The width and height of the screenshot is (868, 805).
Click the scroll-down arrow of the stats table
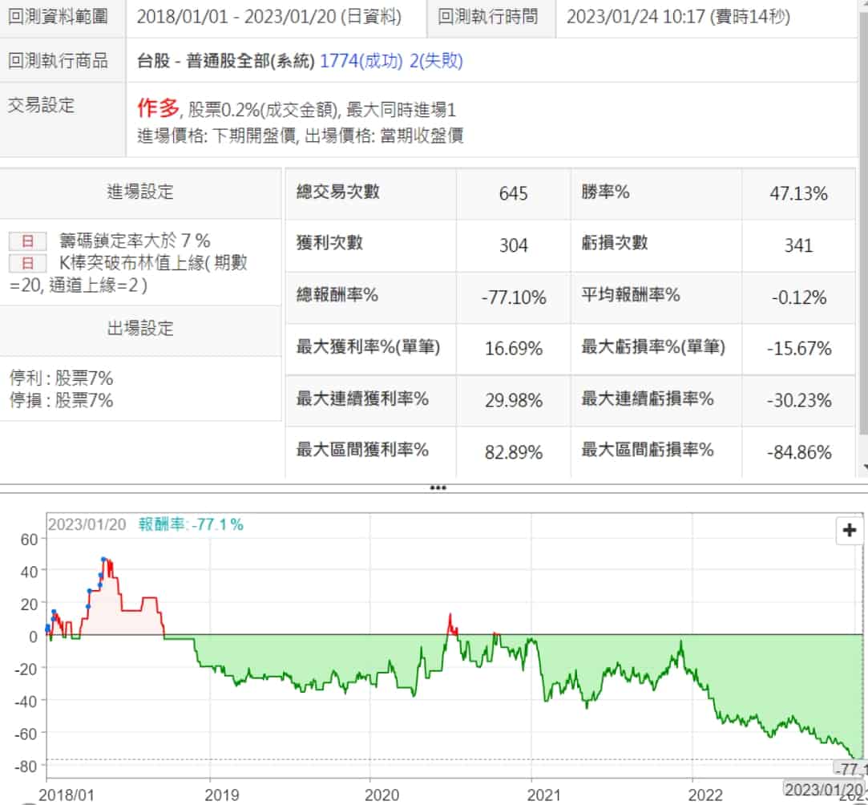(863, 467)
